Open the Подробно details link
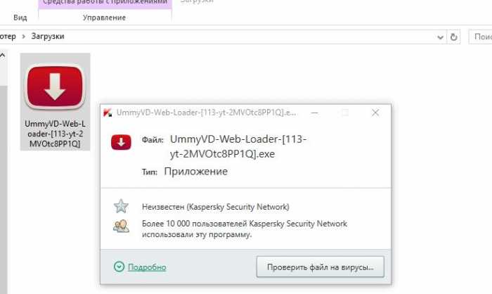This screenshot has height=294, width=492. pyautogui.click(x=147, y=267)
